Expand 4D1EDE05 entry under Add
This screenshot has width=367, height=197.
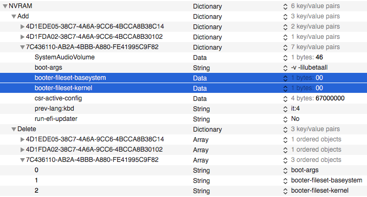click(22, 26)
